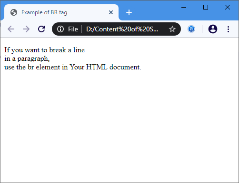Open Chrome three-dot menu

pyautogui.click(x=228, y=29)
